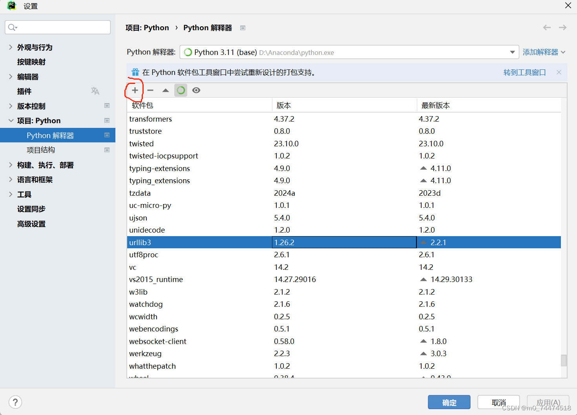Click the 软件包 column header
577x415 pixels.
pyautogui.click(x=200, y=105)
